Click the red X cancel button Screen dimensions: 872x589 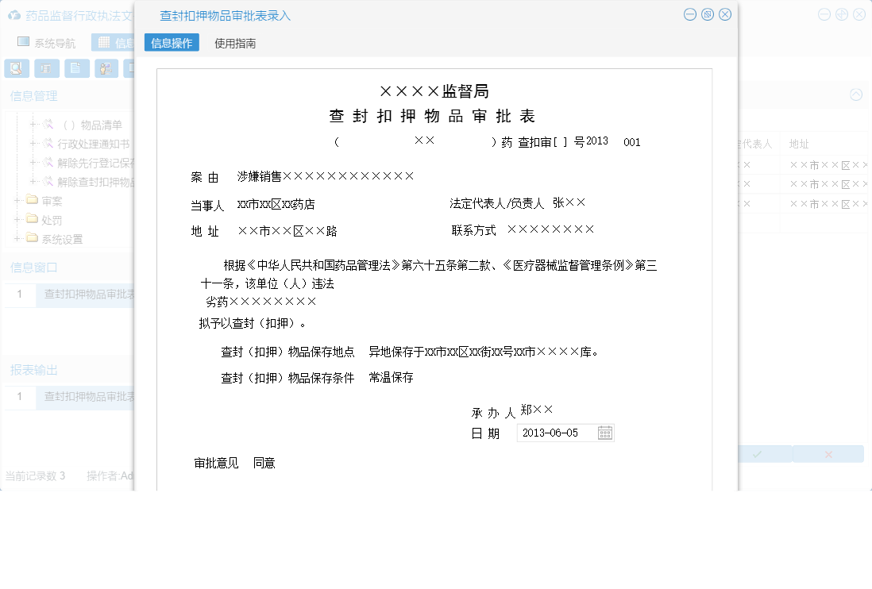click(828, 453)
